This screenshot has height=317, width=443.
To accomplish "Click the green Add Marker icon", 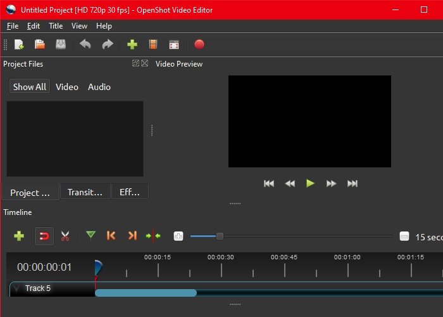I will pyautogui.click(x=90, y=236).
